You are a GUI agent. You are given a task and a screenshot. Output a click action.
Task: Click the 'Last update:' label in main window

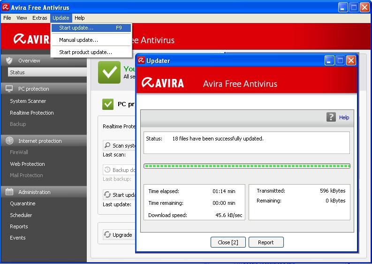coord(117,204)
